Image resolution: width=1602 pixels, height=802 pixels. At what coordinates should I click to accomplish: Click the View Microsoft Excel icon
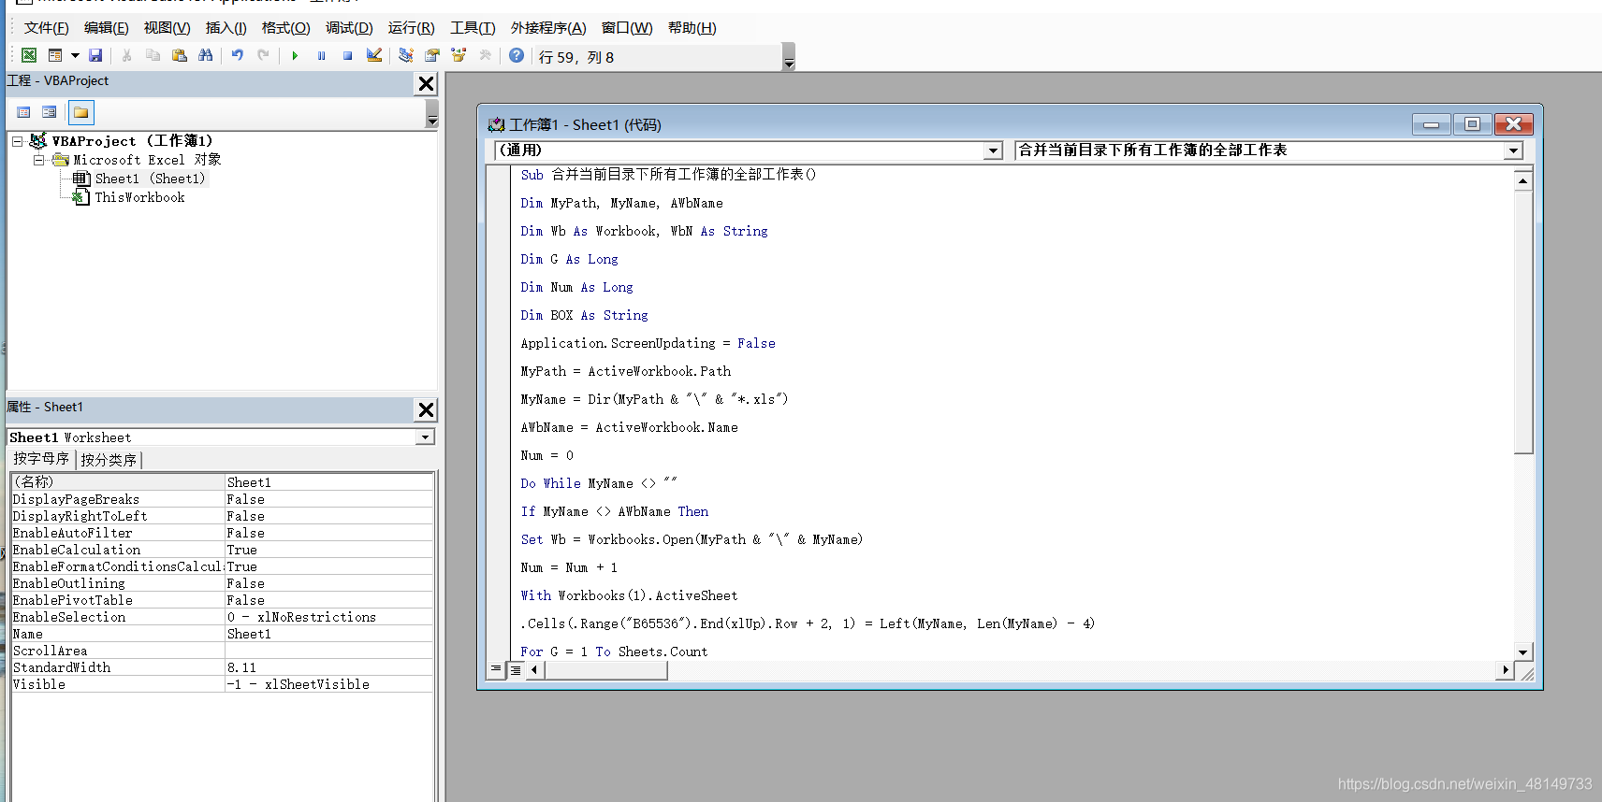tap(29, 56)
